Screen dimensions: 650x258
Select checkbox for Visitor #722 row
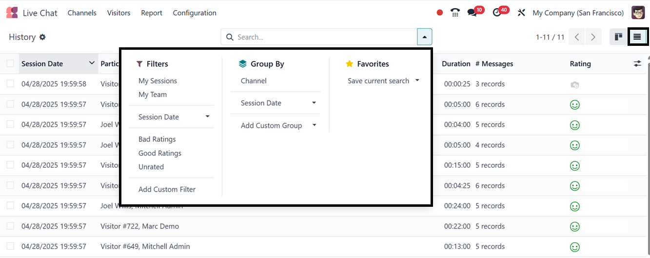tap(10, 226)
